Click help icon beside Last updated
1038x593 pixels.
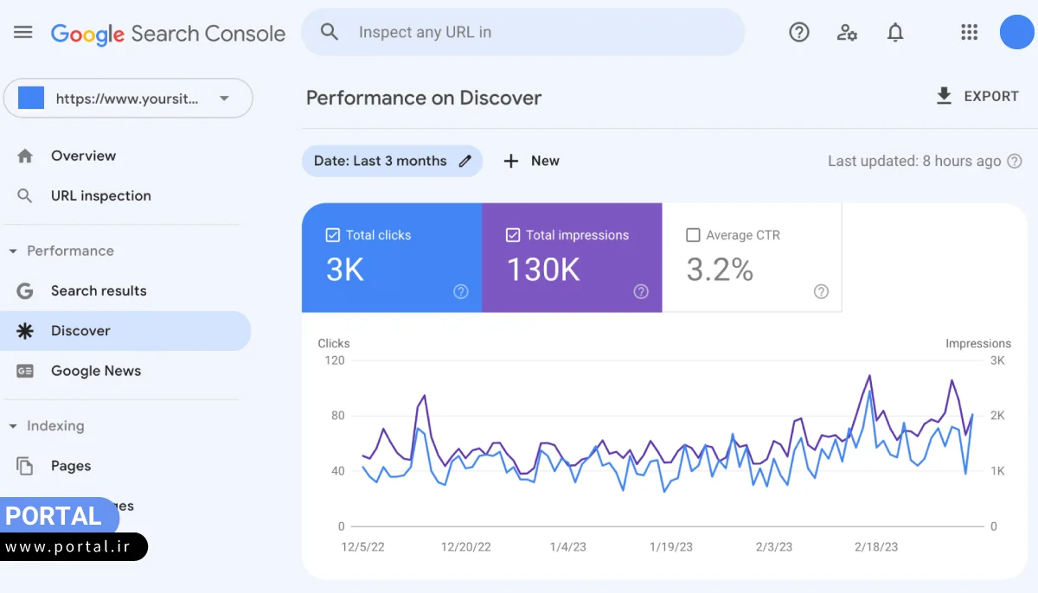pos(1015,161)
